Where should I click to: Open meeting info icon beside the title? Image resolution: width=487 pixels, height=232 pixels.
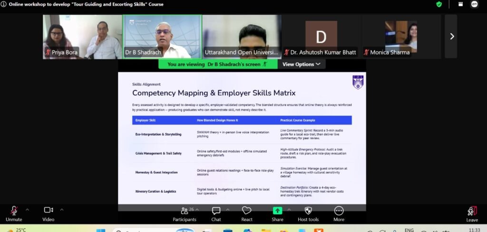click(4, 4)
